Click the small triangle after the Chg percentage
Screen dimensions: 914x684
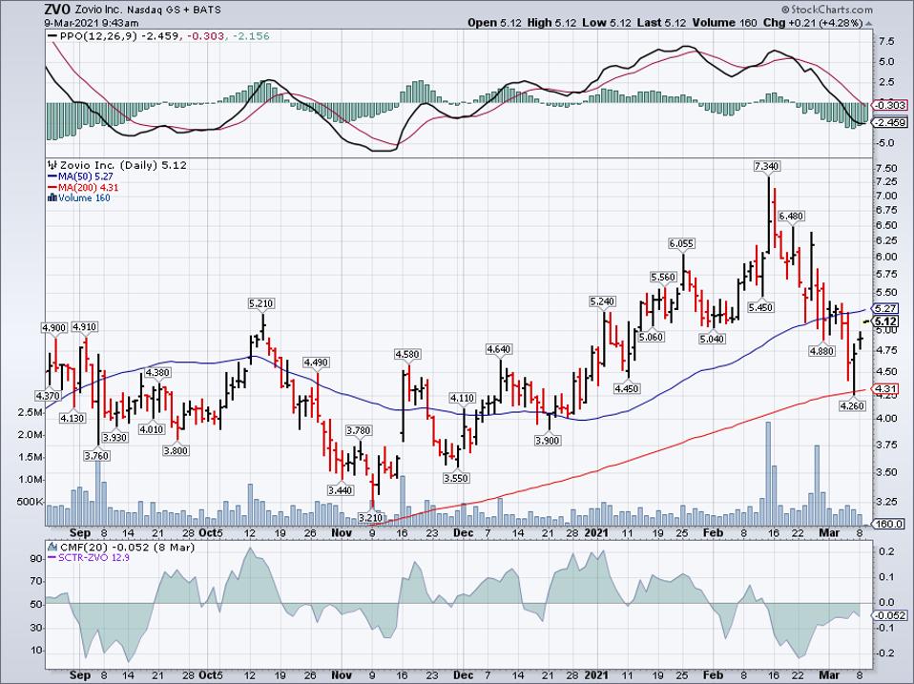tap(868, 23)
